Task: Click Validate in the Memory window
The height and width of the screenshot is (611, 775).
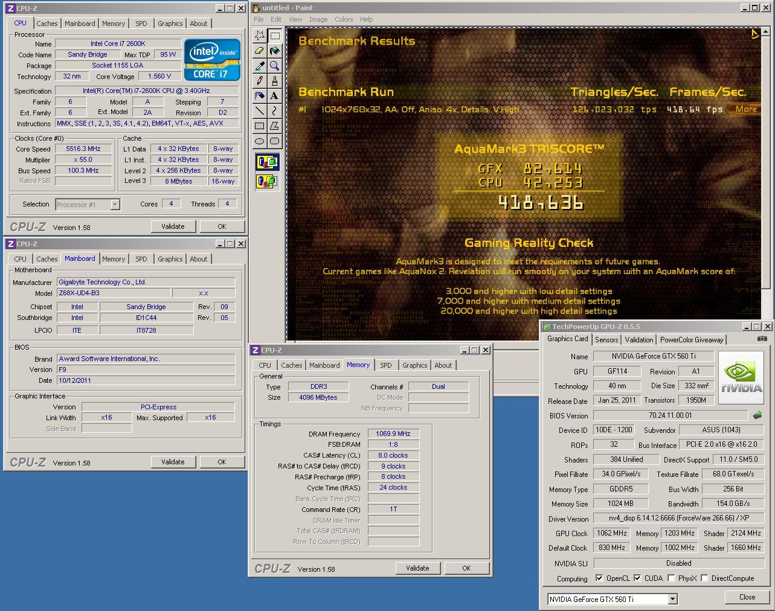Action: click(417, 568)
